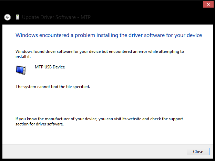Click the "If you know the manufacturer" paragraph
This screenshot has width=215, height=161.
[99, 119]
